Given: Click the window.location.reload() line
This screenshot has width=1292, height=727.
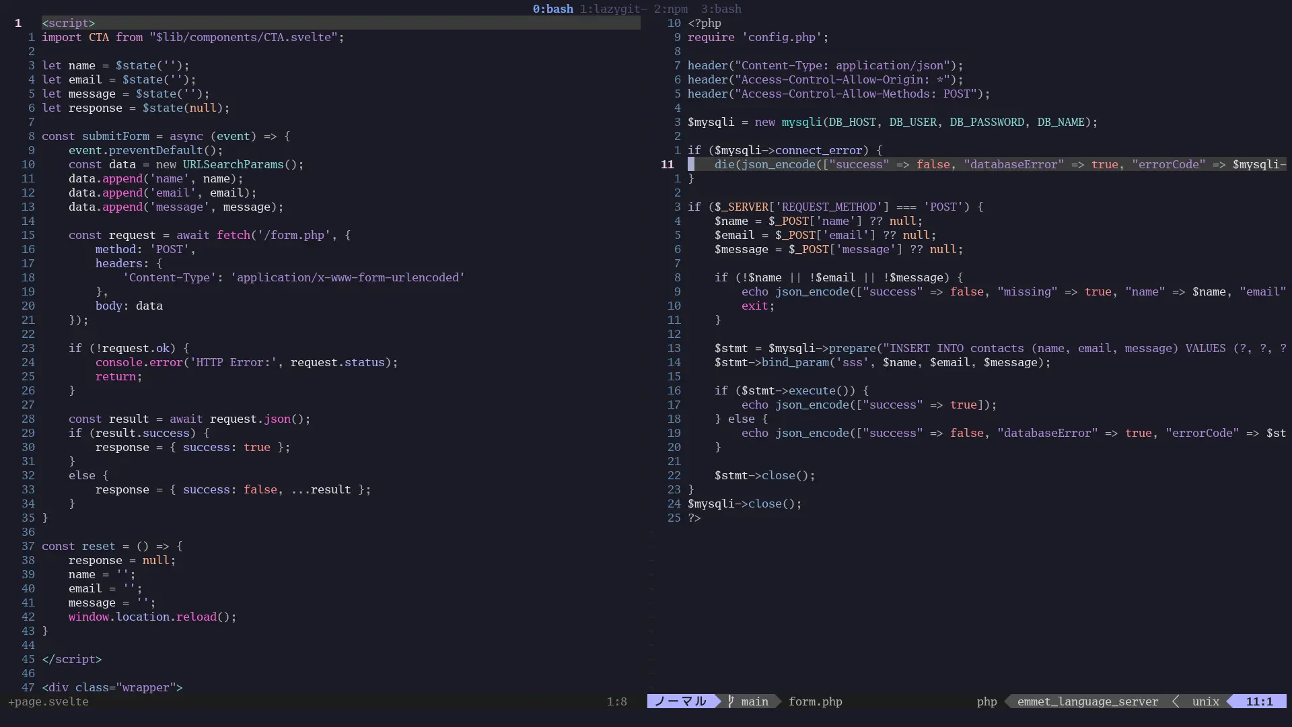Looking at the screenshot, I should click(152, 617).
